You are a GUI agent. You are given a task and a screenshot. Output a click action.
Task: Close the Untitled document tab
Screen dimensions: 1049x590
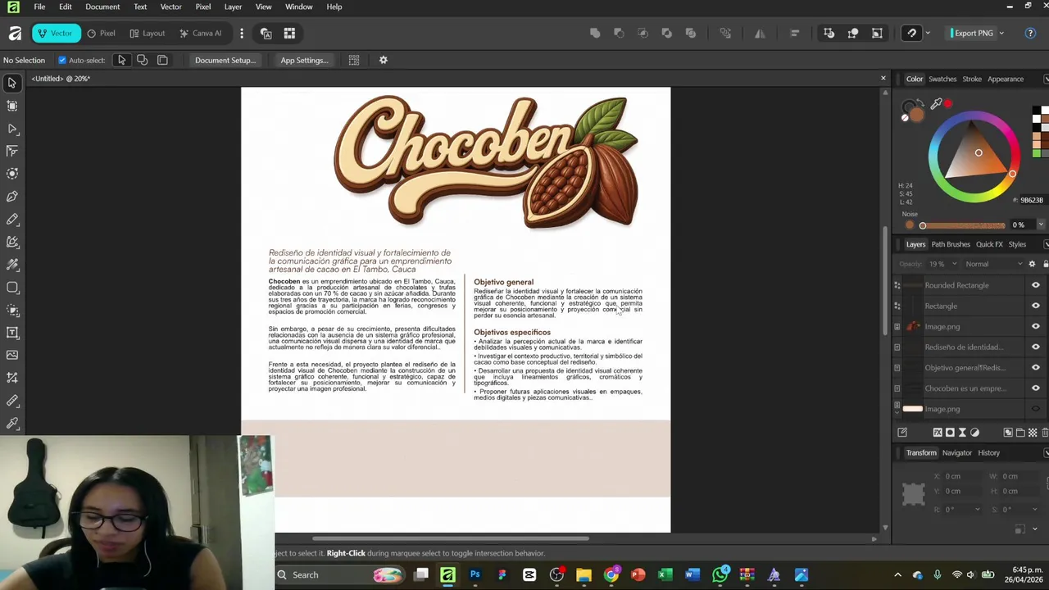(883, 79)
